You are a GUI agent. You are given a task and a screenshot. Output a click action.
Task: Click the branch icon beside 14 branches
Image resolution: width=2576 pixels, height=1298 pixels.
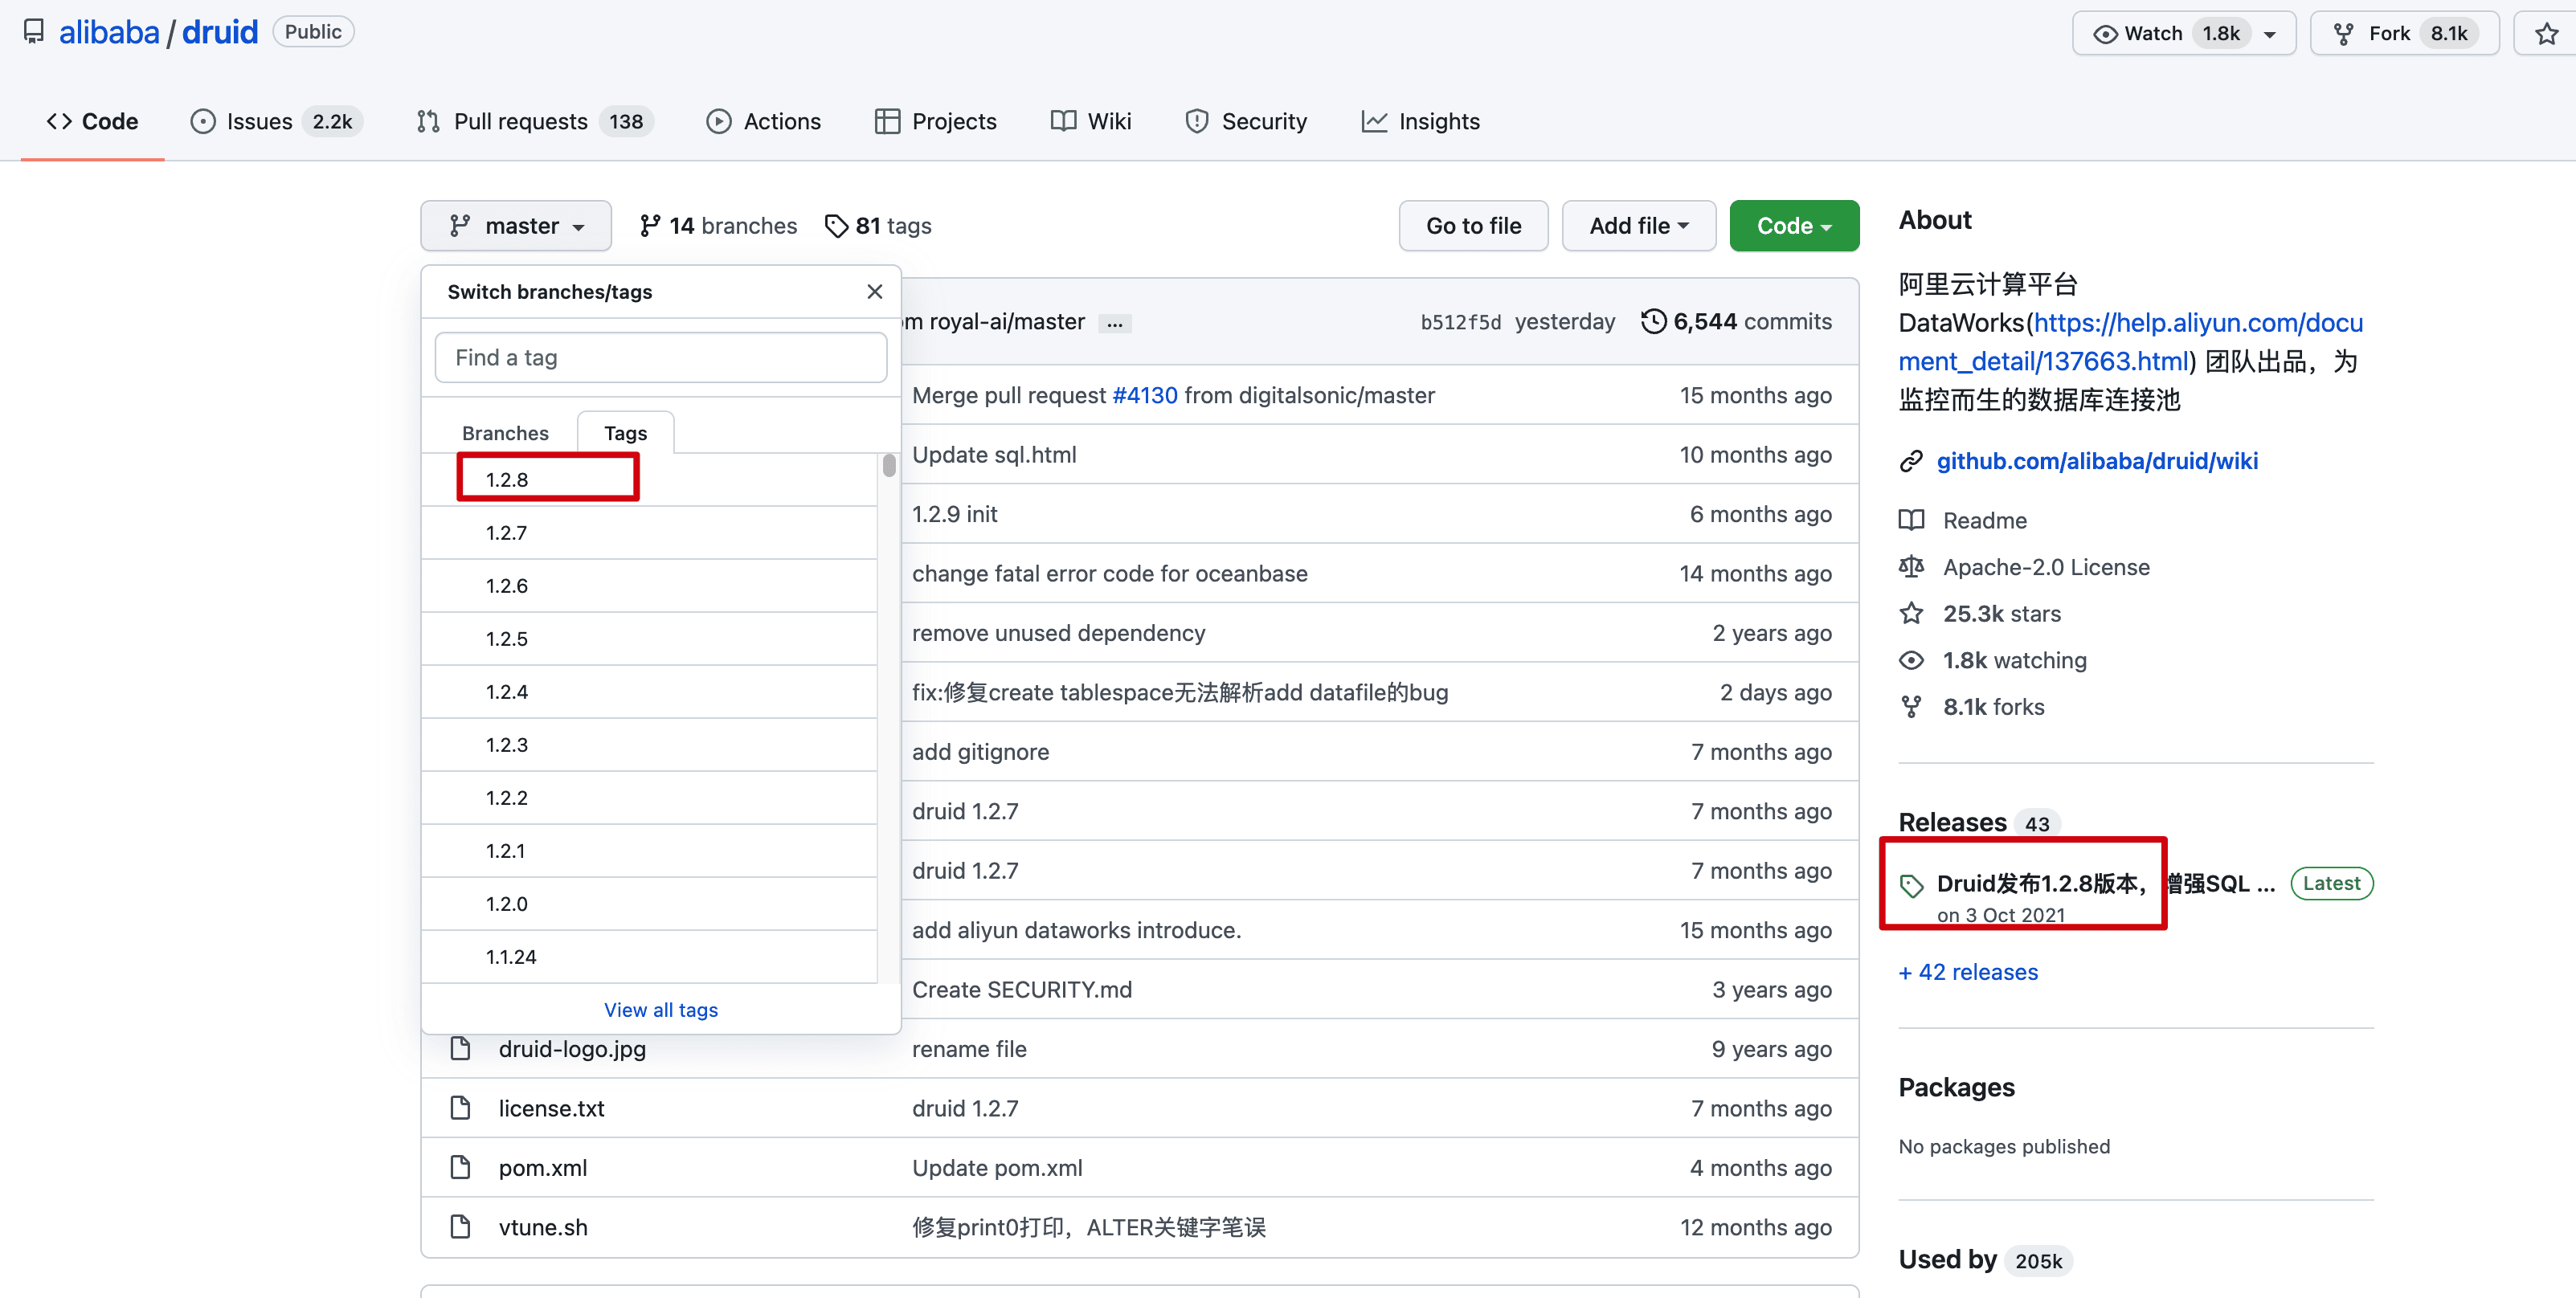point(650,226)
